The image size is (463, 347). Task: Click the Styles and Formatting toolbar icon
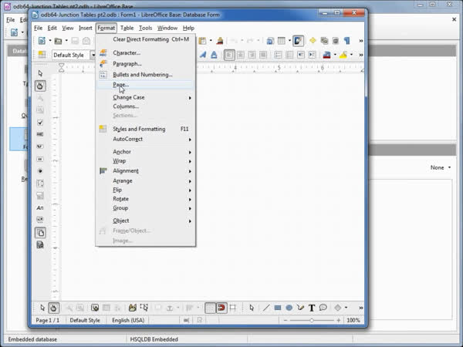[x=42, y=55]
